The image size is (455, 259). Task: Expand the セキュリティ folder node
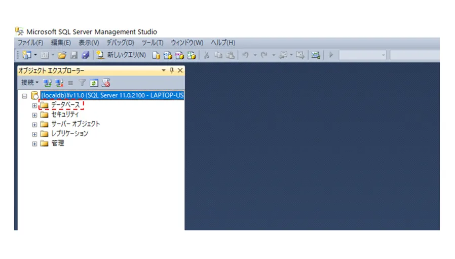coord(35,115)
